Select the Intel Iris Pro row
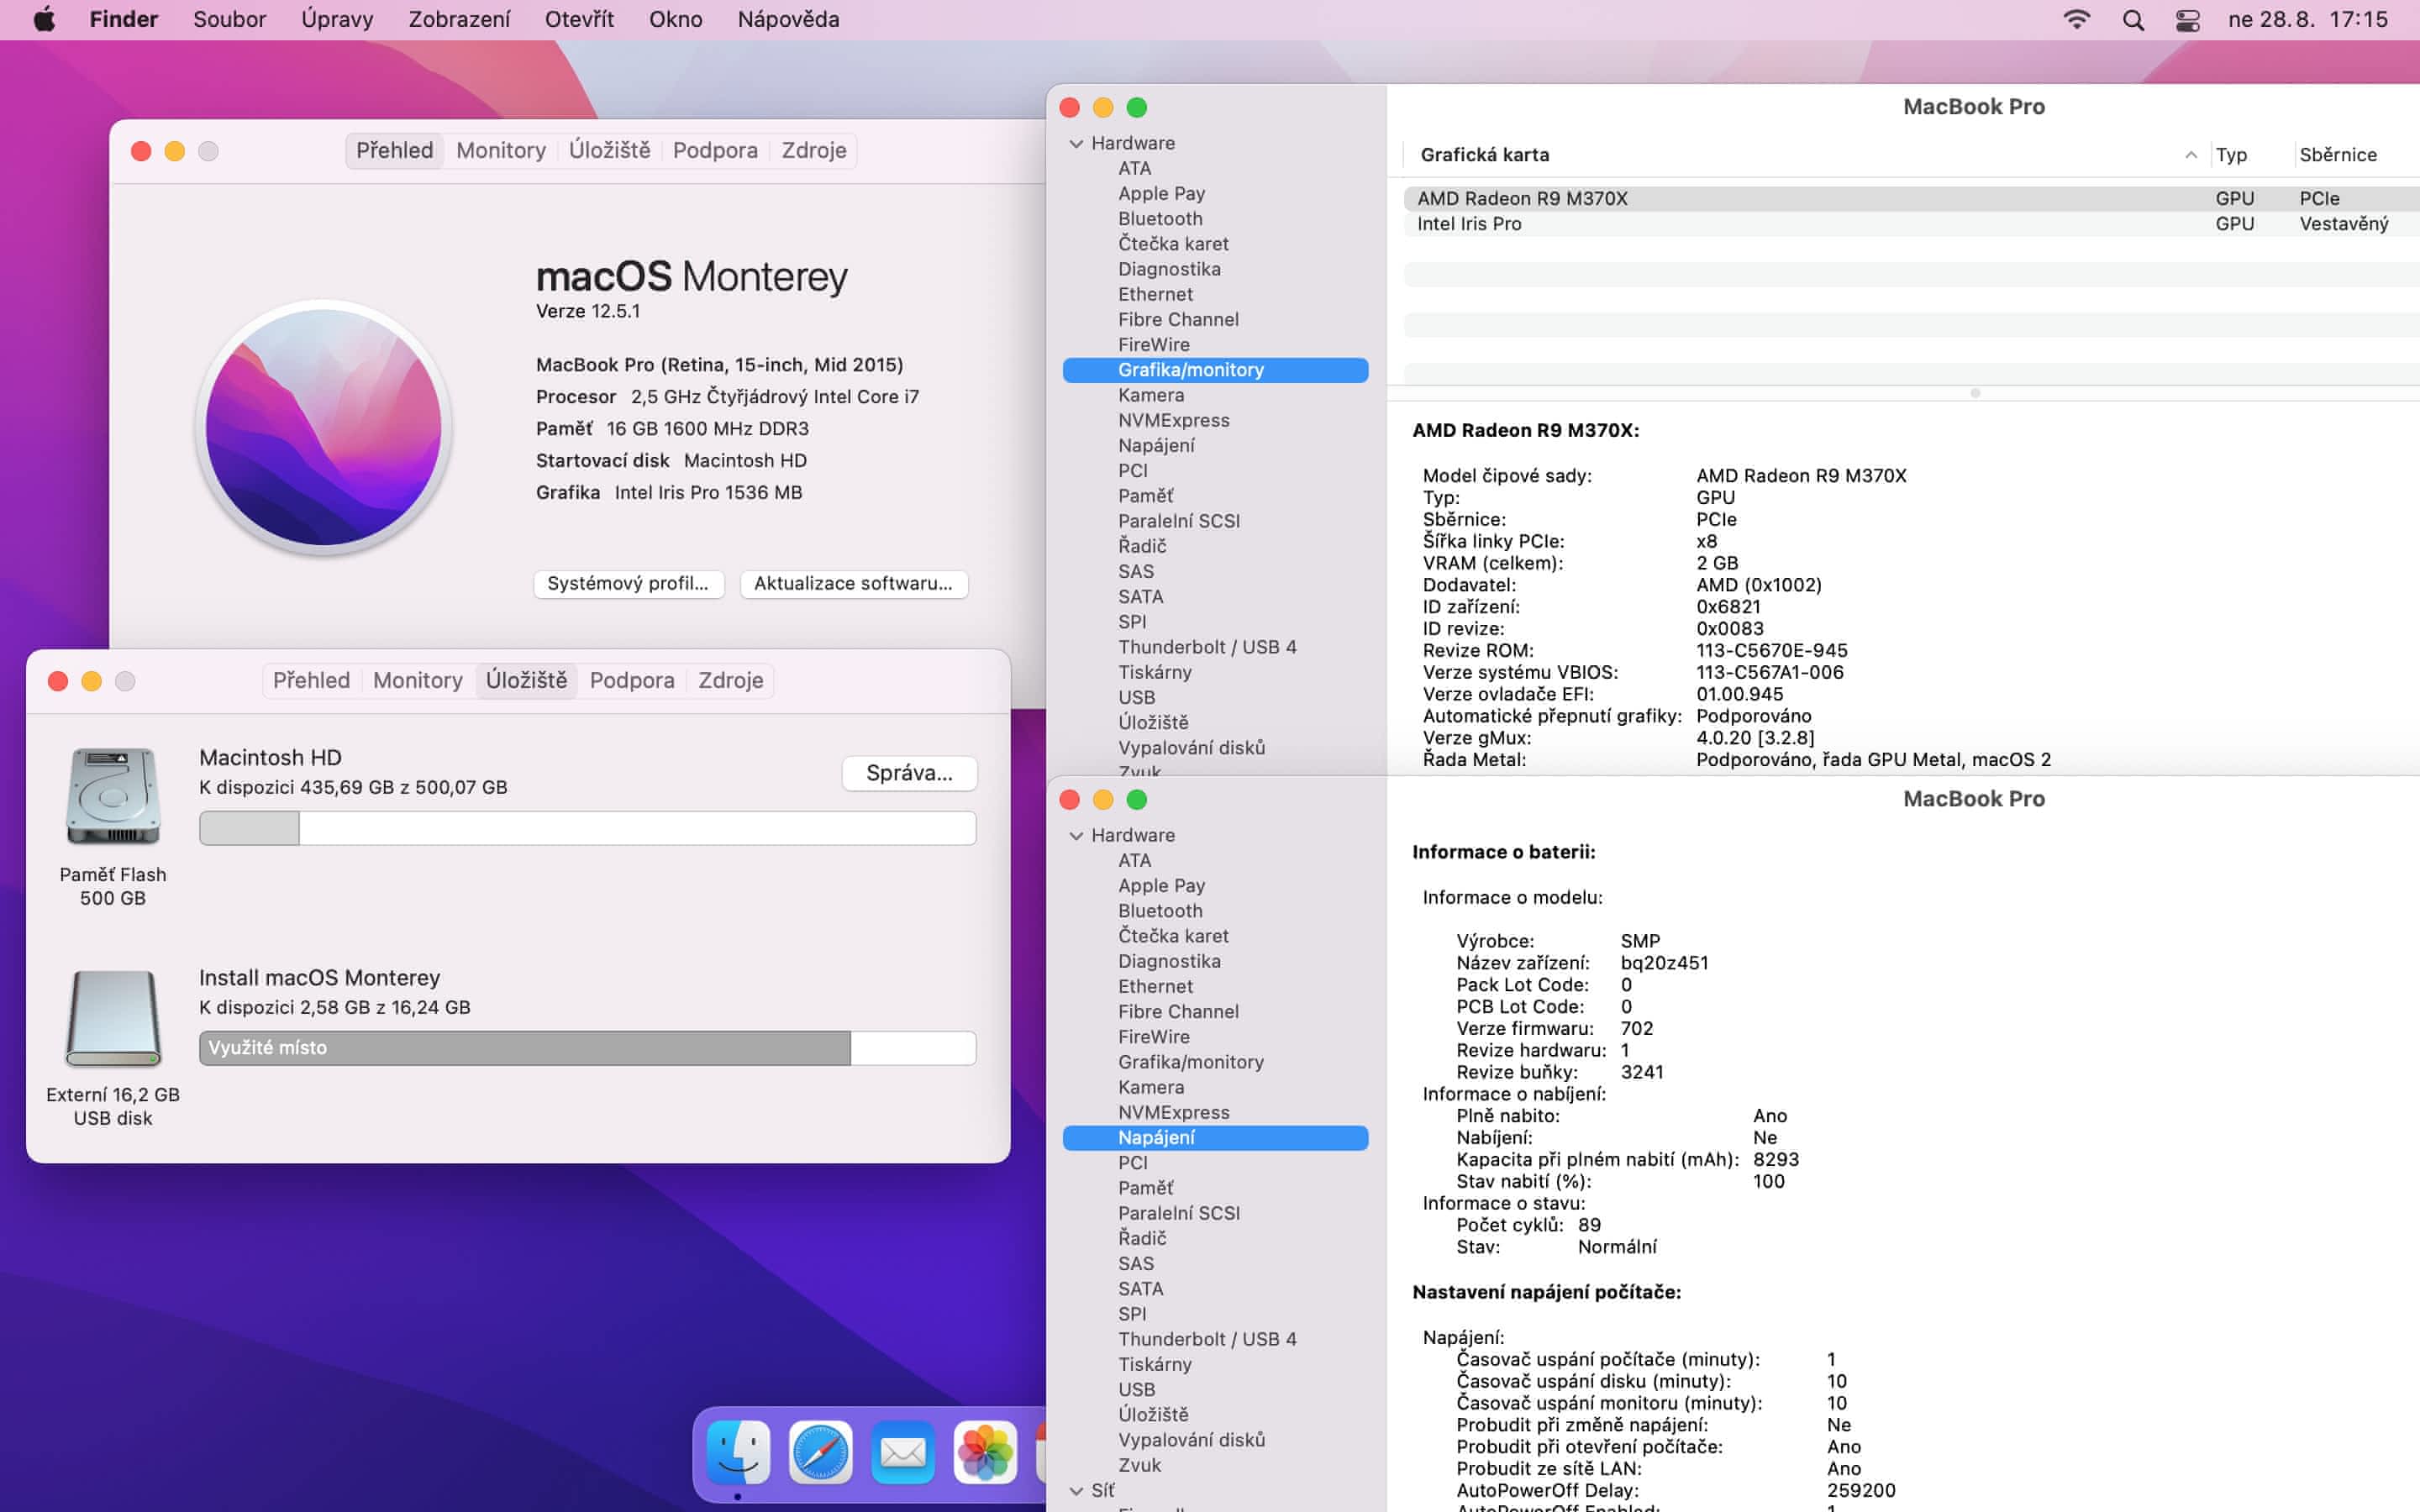This screenshot has height=1512, width=2420. (x=1468, y=224)
